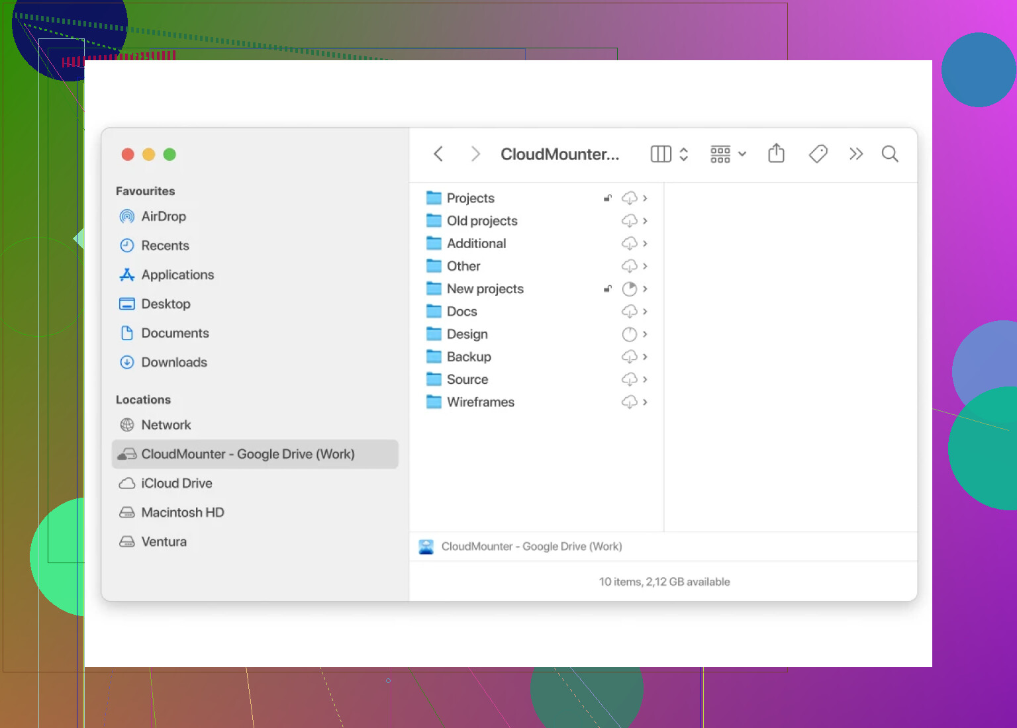Select the Projects folder row

(470, 199)
